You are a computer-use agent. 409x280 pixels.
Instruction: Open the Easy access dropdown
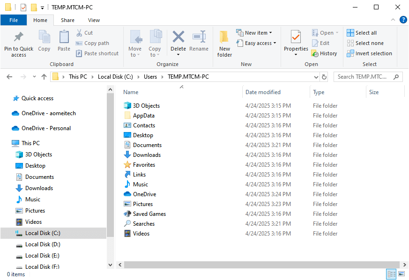pyautogui.click(x=256, y=43)
